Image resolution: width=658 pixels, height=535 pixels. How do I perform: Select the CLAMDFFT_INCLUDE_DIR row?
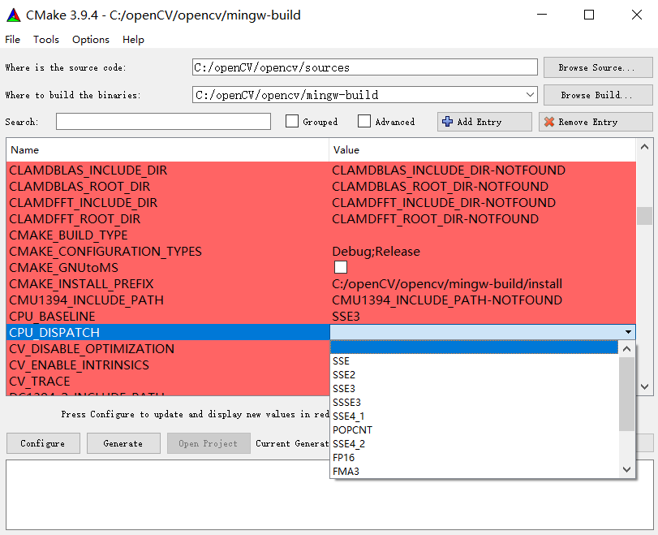tap(321, 203)
